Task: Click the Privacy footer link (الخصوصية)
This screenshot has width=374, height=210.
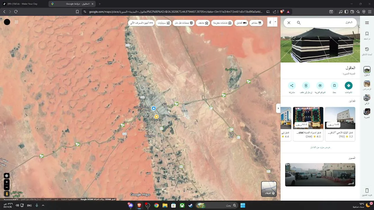Action: pyautogui.click(x=48, y=199)
